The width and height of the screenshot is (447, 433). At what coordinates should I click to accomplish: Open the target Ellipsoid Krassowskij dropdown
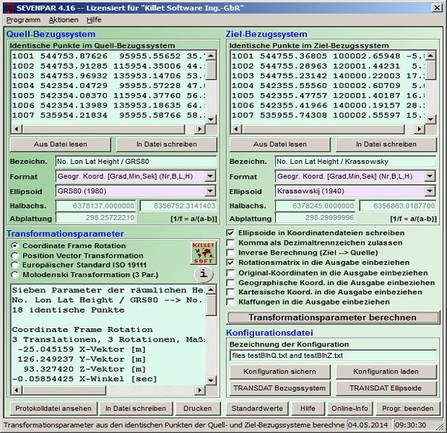(430, 191)
